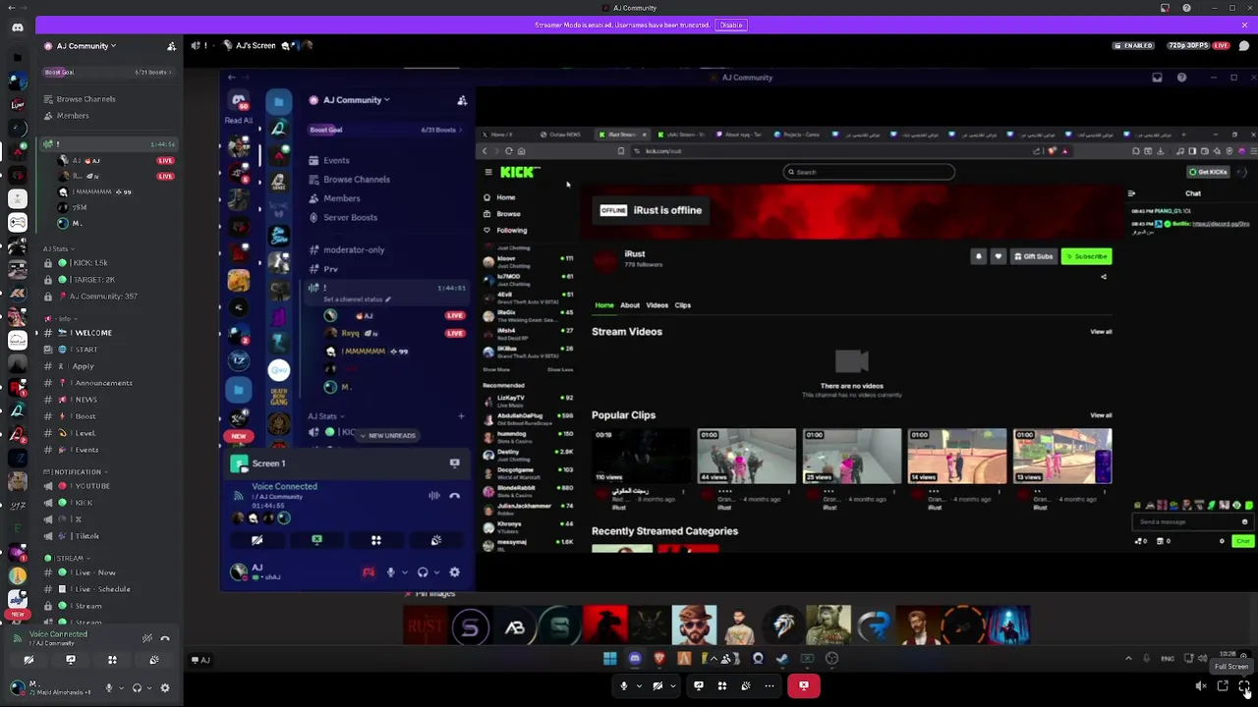Mute the stream volume speaker icon
This screenshot has height=707, width=1258.
coord(1201,686)
